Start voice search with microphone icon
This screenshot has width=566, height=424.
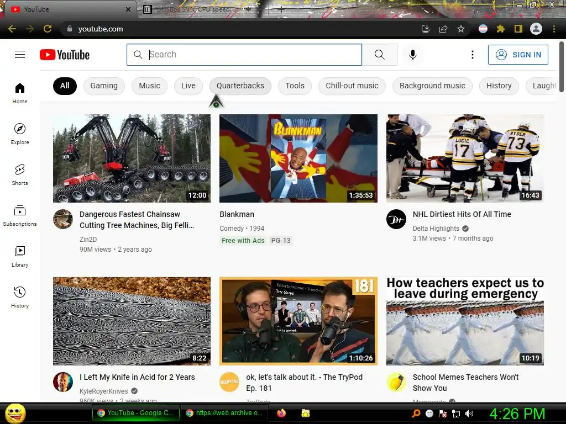412,55
